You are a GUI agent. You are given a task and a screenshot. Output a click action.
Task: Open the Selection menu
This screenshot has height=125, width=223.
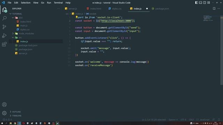[25, 2]
